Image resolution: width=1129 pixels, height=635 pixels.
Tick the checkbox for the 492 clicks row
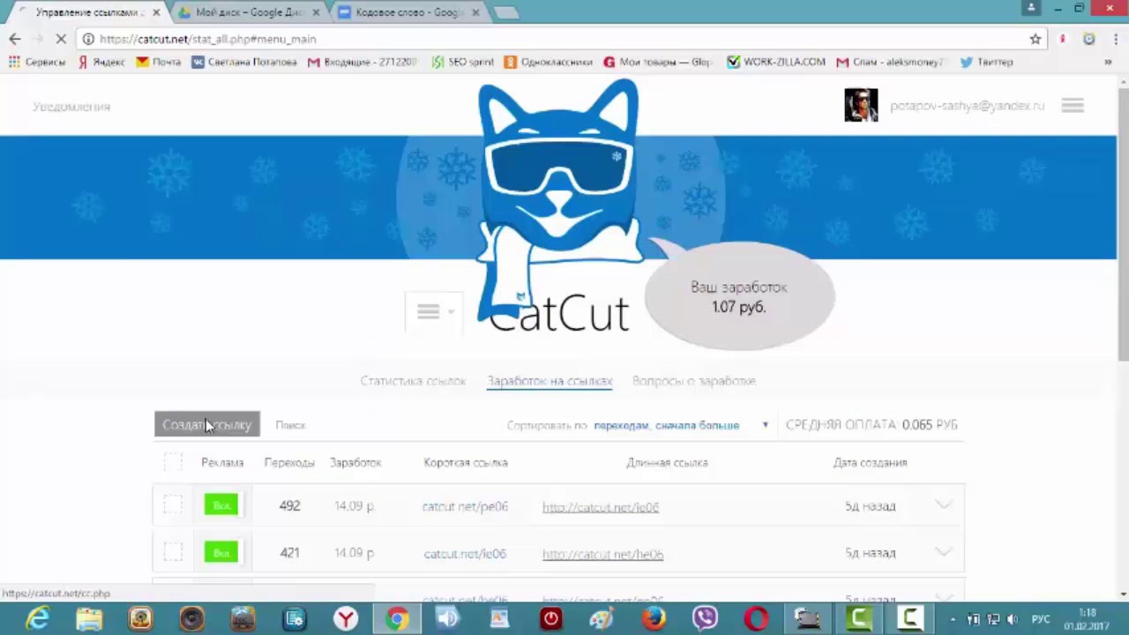click(x=173, y=505)
